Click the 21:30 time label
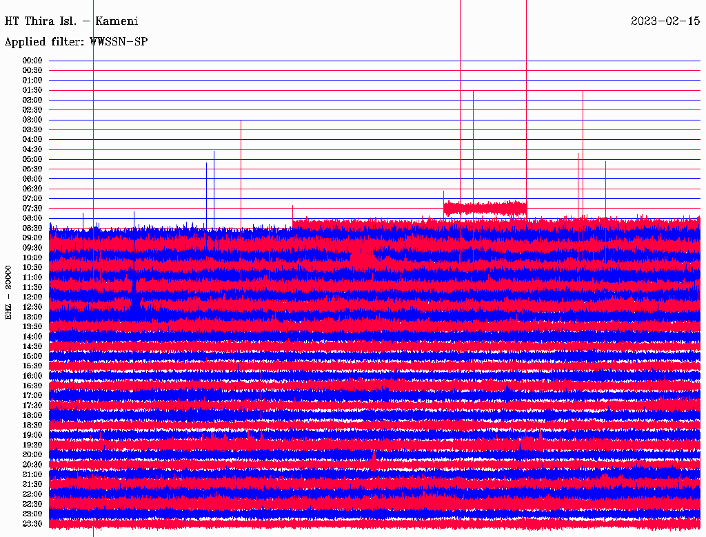Screen dimensions: 706x537 point(32,485)
